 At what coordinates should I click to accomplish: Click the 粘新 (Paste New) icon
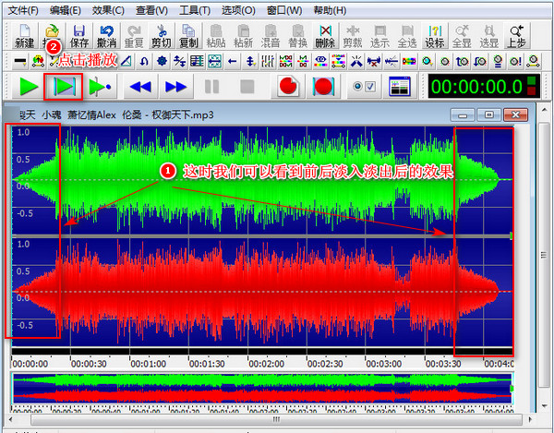tap(243, 36)
